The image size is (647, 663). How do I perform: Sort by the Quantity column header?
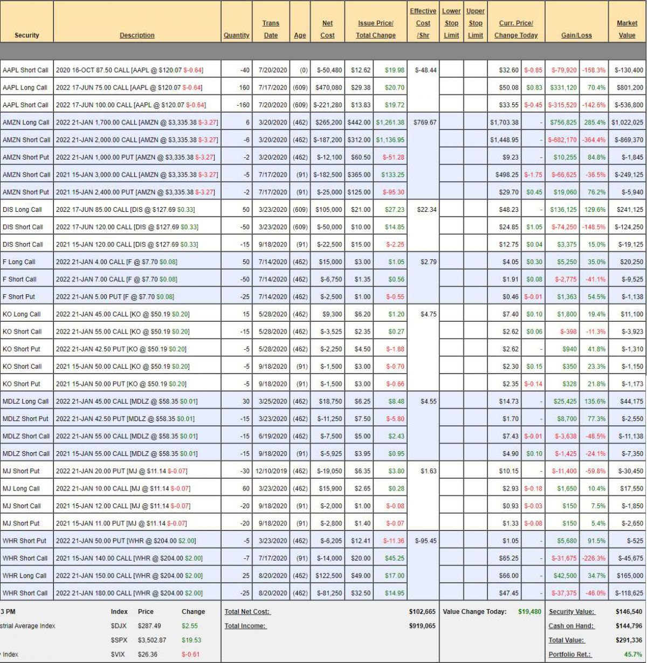(236, 36)
